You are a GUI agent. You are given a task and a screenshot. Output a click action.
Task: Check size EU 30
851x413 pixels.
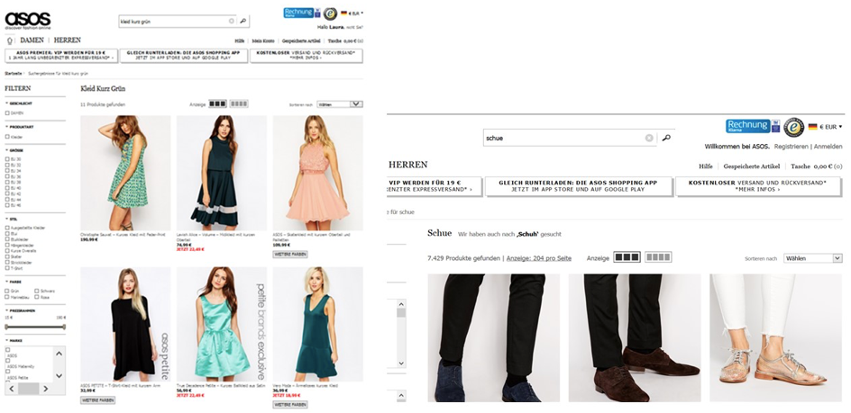7,158
